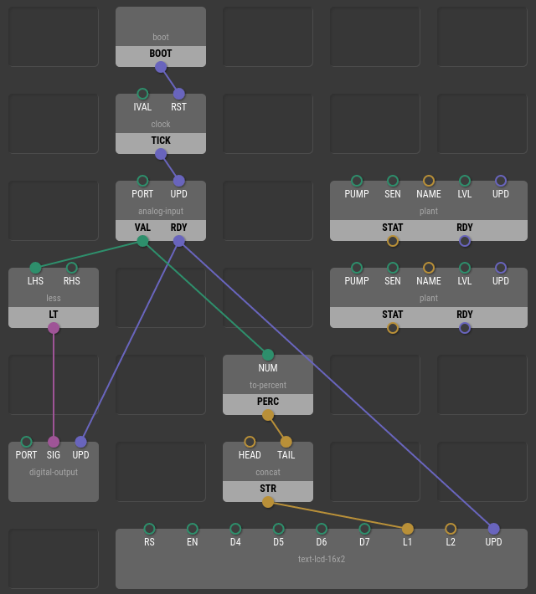Click the SIG input pin on digital-output
The height and width of the screenshot is (594, 536).
point(54,442)
